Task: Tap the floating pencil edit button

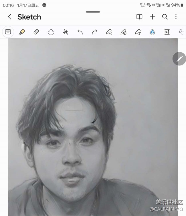Action: [179, 59]
